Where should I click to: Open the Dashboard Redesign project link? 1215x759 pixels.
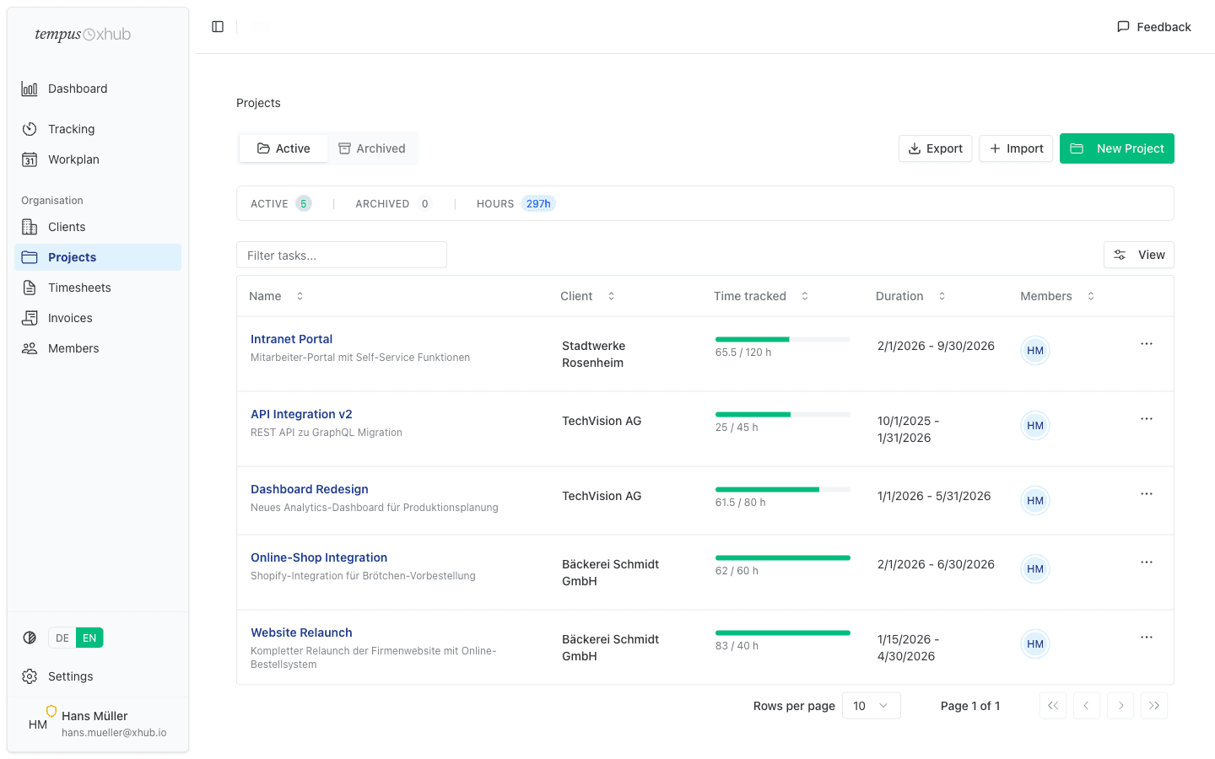coord(309,489)
